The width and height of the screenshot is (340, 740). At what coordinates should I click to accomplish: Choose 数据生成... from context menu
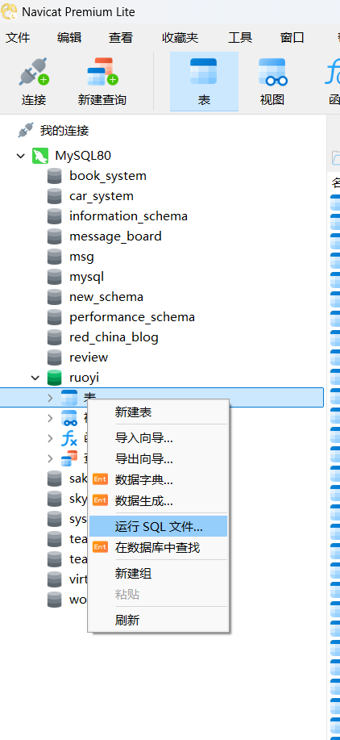[158, 500]
